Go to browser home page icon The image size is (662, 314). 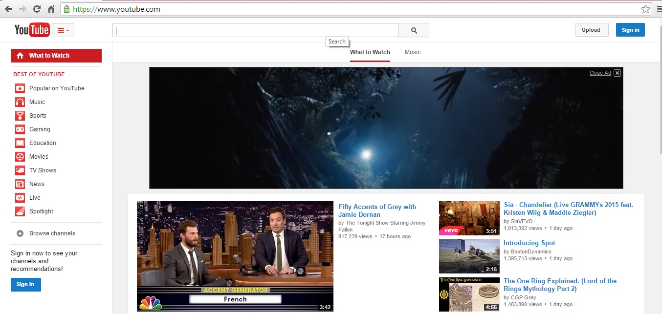click(x=51, y=9)
